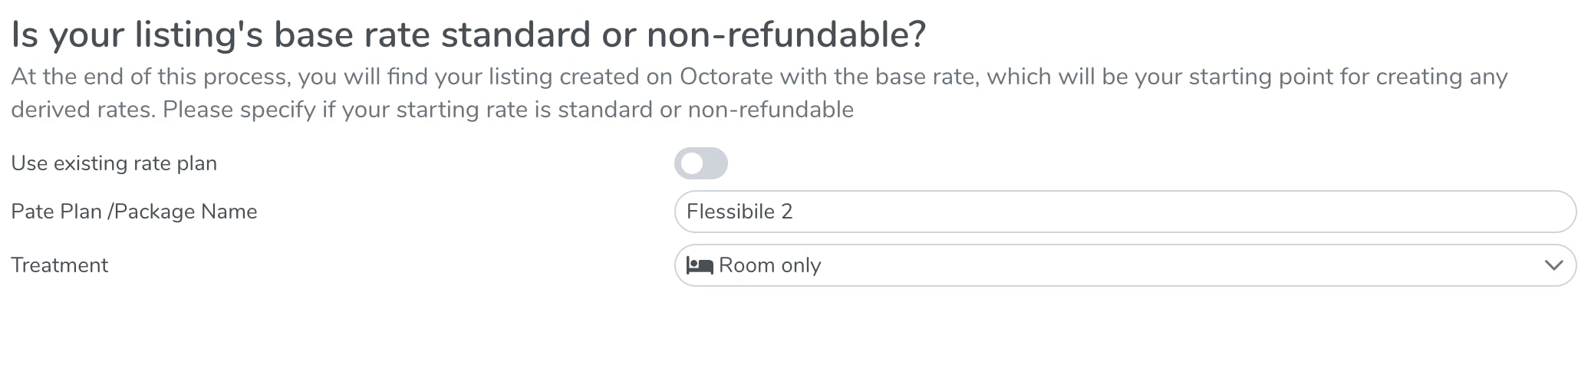Focus the Flessibile 2 name input field
The height and width of the screenshot is (368, 1591).
(x=1124, y=212)
